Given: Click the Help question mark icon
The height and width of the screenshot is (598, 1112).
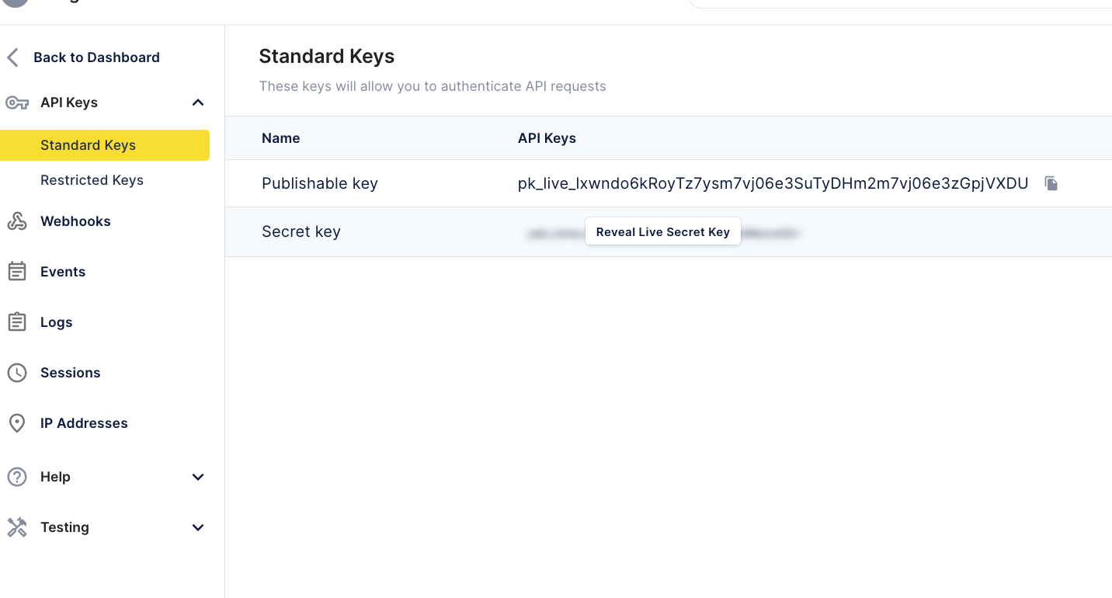Looking at the screenshot, I should coord(16,476).
